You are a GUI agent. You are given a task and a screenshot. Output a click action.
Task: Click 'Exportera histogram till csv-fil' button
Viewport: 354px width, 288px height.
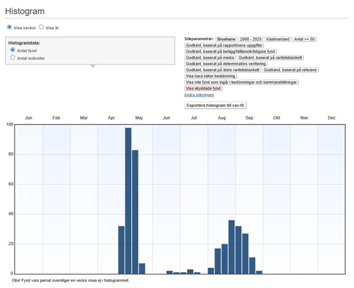216,105
